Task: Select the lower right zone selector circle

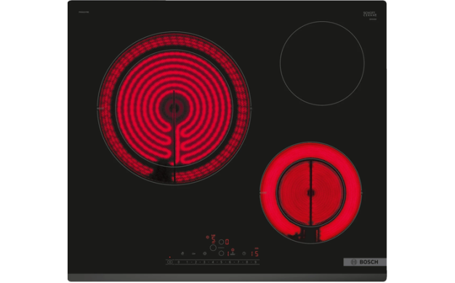Action: tap(222, 253)
